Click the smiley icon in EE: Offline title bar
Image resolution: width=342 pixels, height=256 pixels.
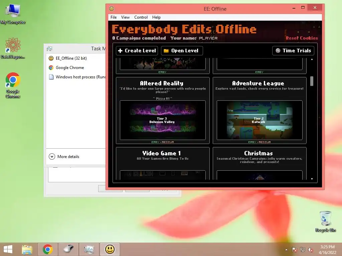point(112,9)
